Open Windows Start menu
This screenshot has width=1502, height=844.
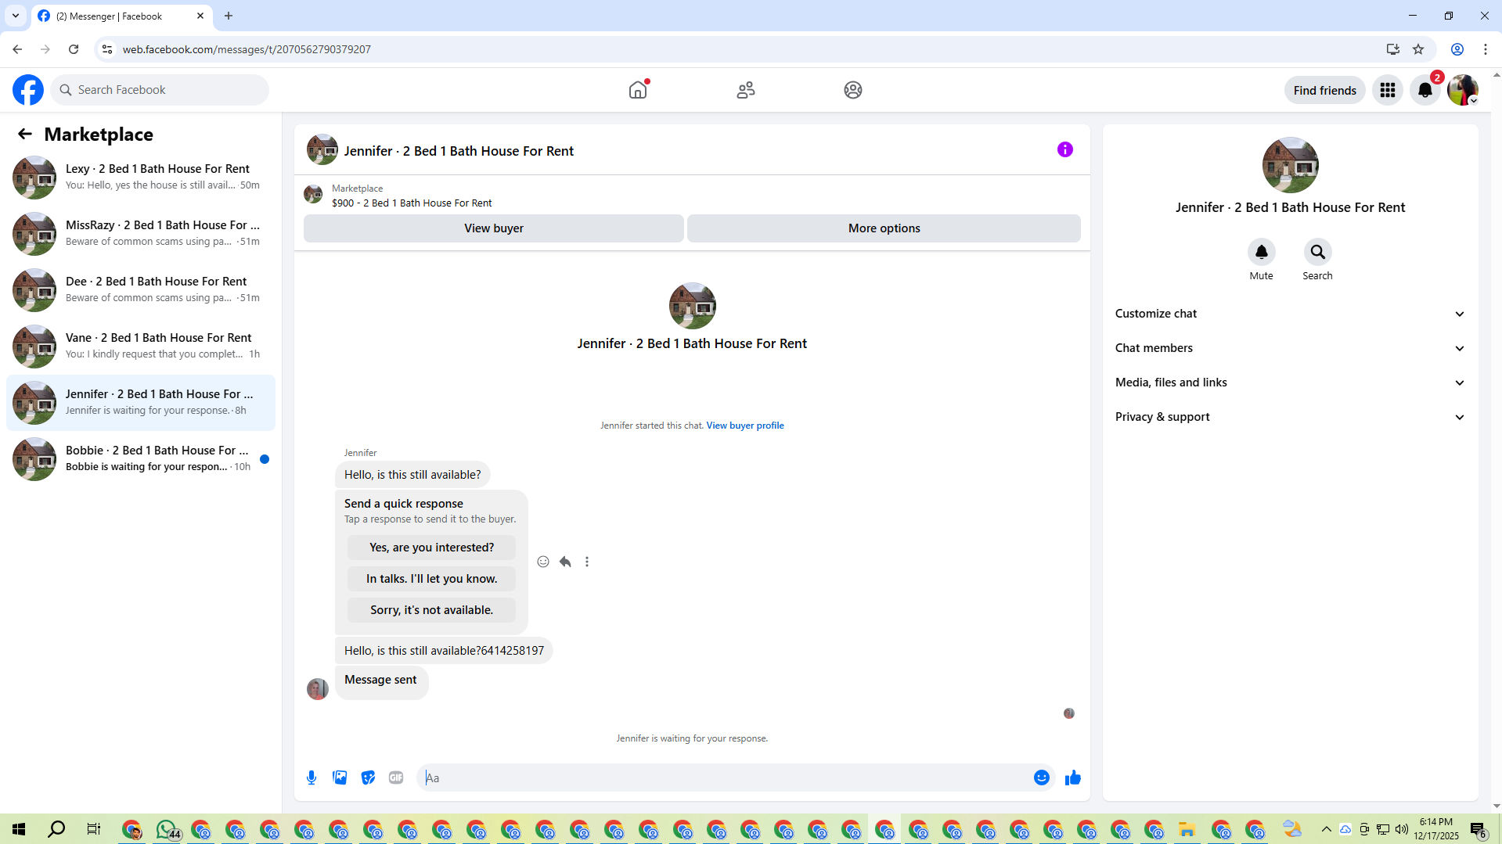(x=19, y=829)
